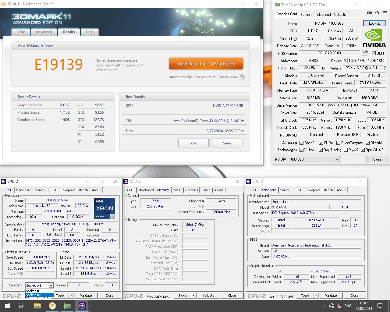Click the GPU Name field NVIDIA T1000 8GB

point(329,23)
